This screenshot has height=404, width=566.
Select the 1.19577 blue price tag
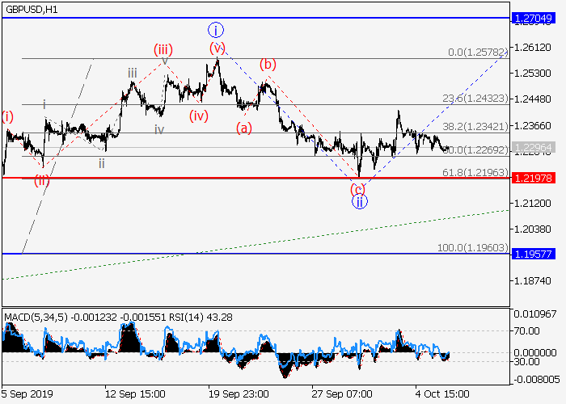[536, 253]
